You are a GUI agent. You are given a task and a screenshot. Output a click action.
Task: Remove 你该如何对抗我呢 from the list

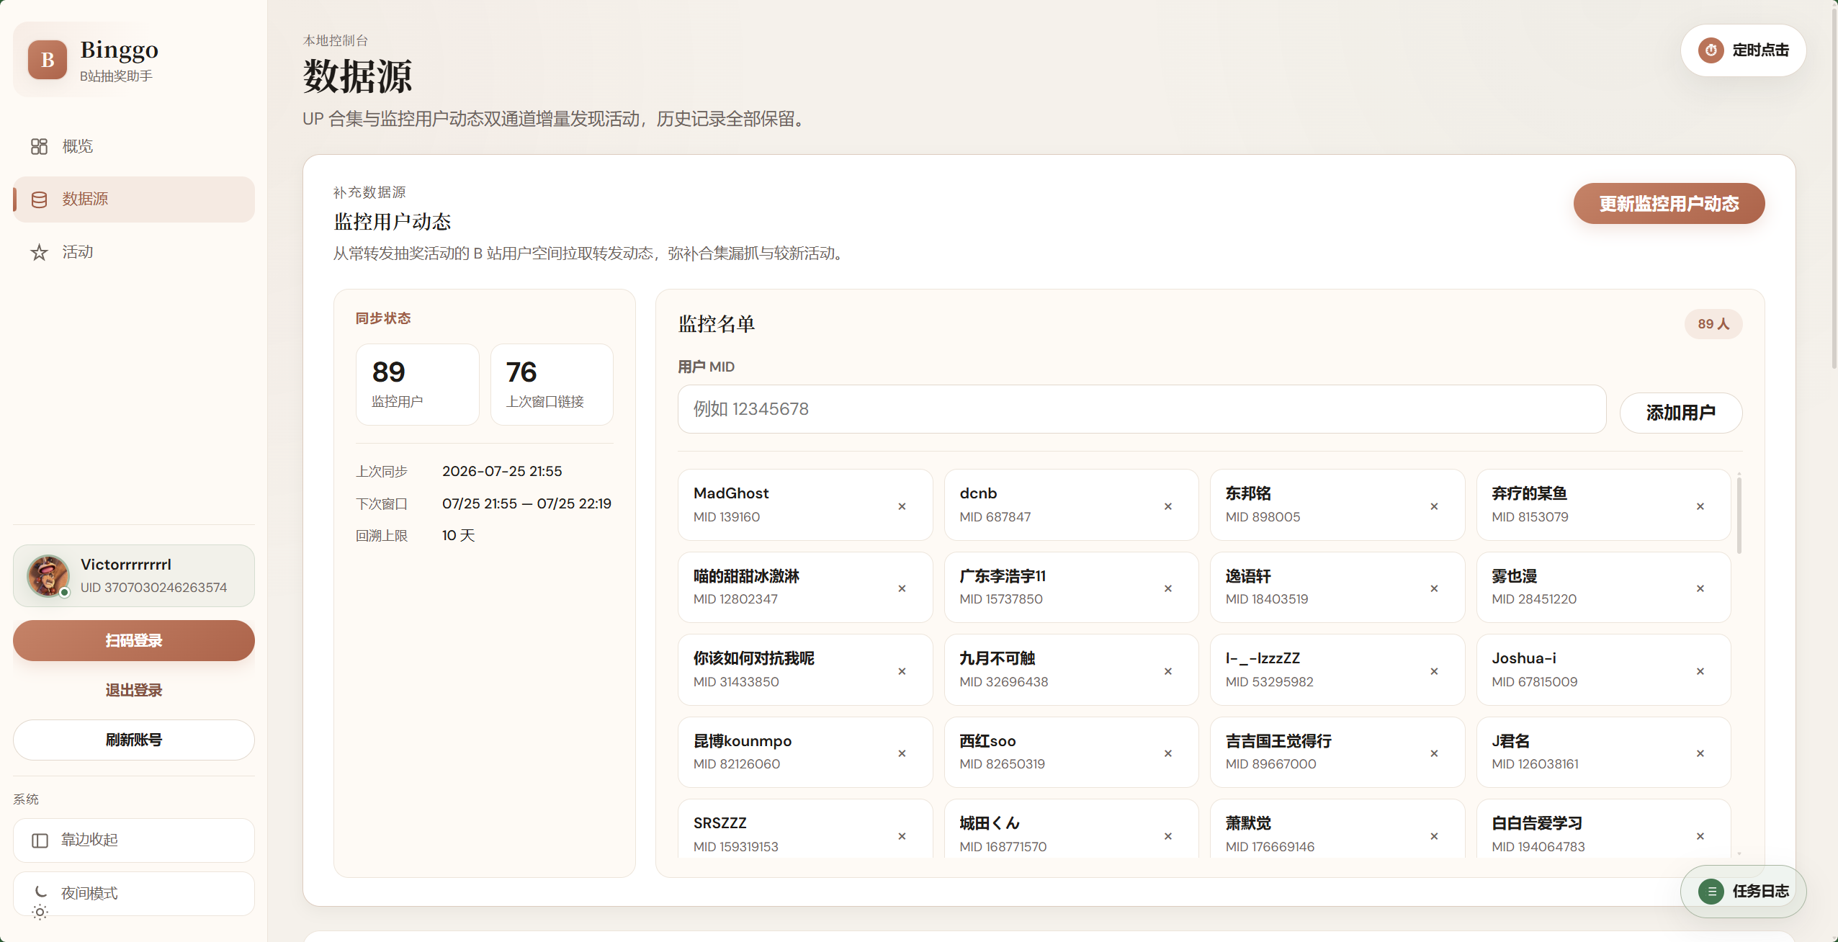pos(902,671)
